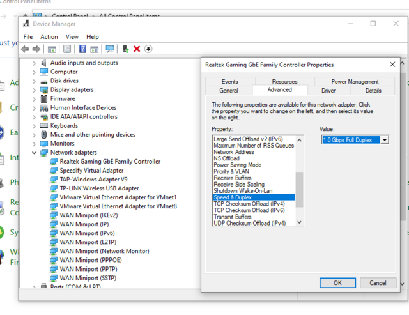Click Scan for hardware changes monitor icon
Image resolution: width=409 pixels, height=315 pixels.
point(110,49)
